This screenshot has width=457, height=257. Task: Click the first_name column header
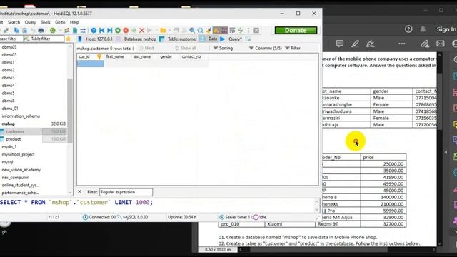[x=115, y=56]
